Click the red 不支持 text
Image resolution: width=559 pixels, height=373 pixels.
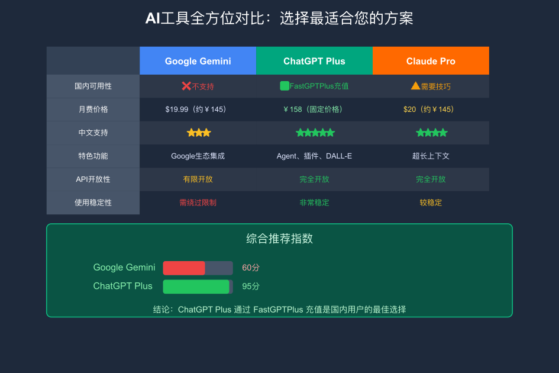(203, 86)
